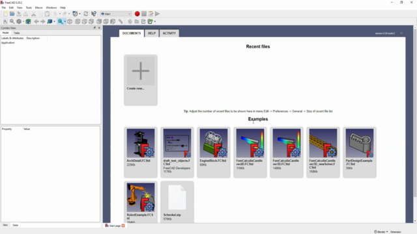Click the Measure distance ruler icon
This screenshot has height=234, width=417.
(121, 21)
